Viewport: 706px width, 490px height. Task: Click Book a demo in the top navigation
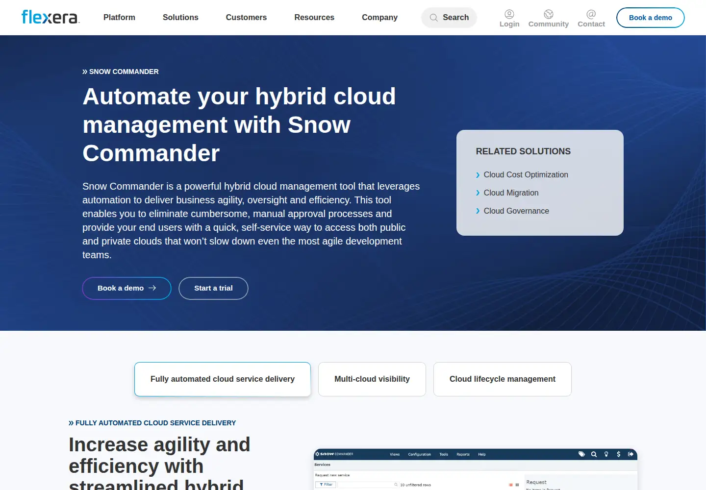click(651, 18)
